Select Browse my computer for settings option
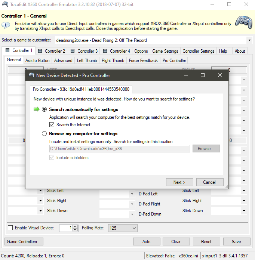 click(44, 133)
